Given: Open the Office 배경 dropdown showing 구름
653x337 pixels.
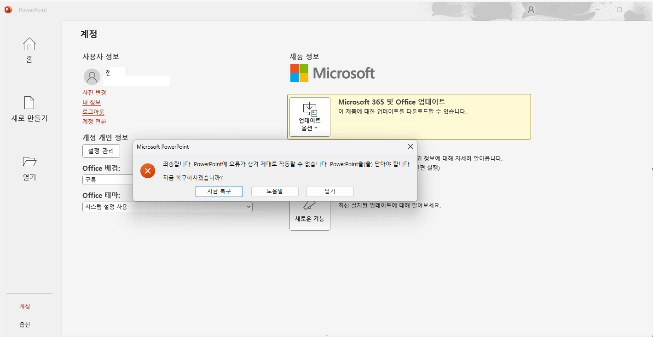Looking at the screenshot, I should tap(108, 180).
